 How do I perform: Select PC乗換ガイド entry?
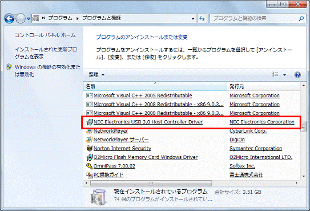[108, 175]
